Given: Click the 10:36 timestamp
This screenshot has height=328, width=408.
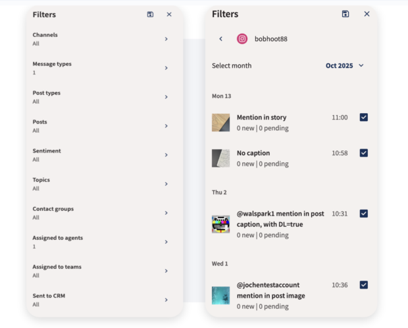Looking at the screenshot, I should point(340,285).
